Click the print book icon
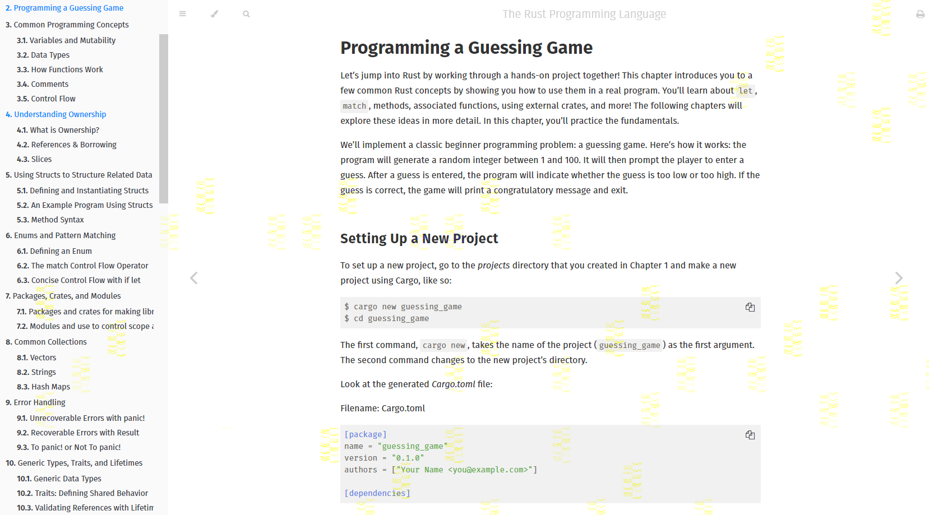This screenshot has width=929, height=515. coord(920,14)
